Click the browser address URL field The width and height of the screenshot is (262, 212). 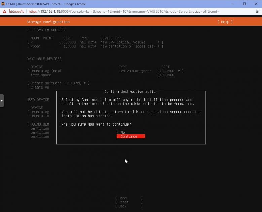point(124,11)
